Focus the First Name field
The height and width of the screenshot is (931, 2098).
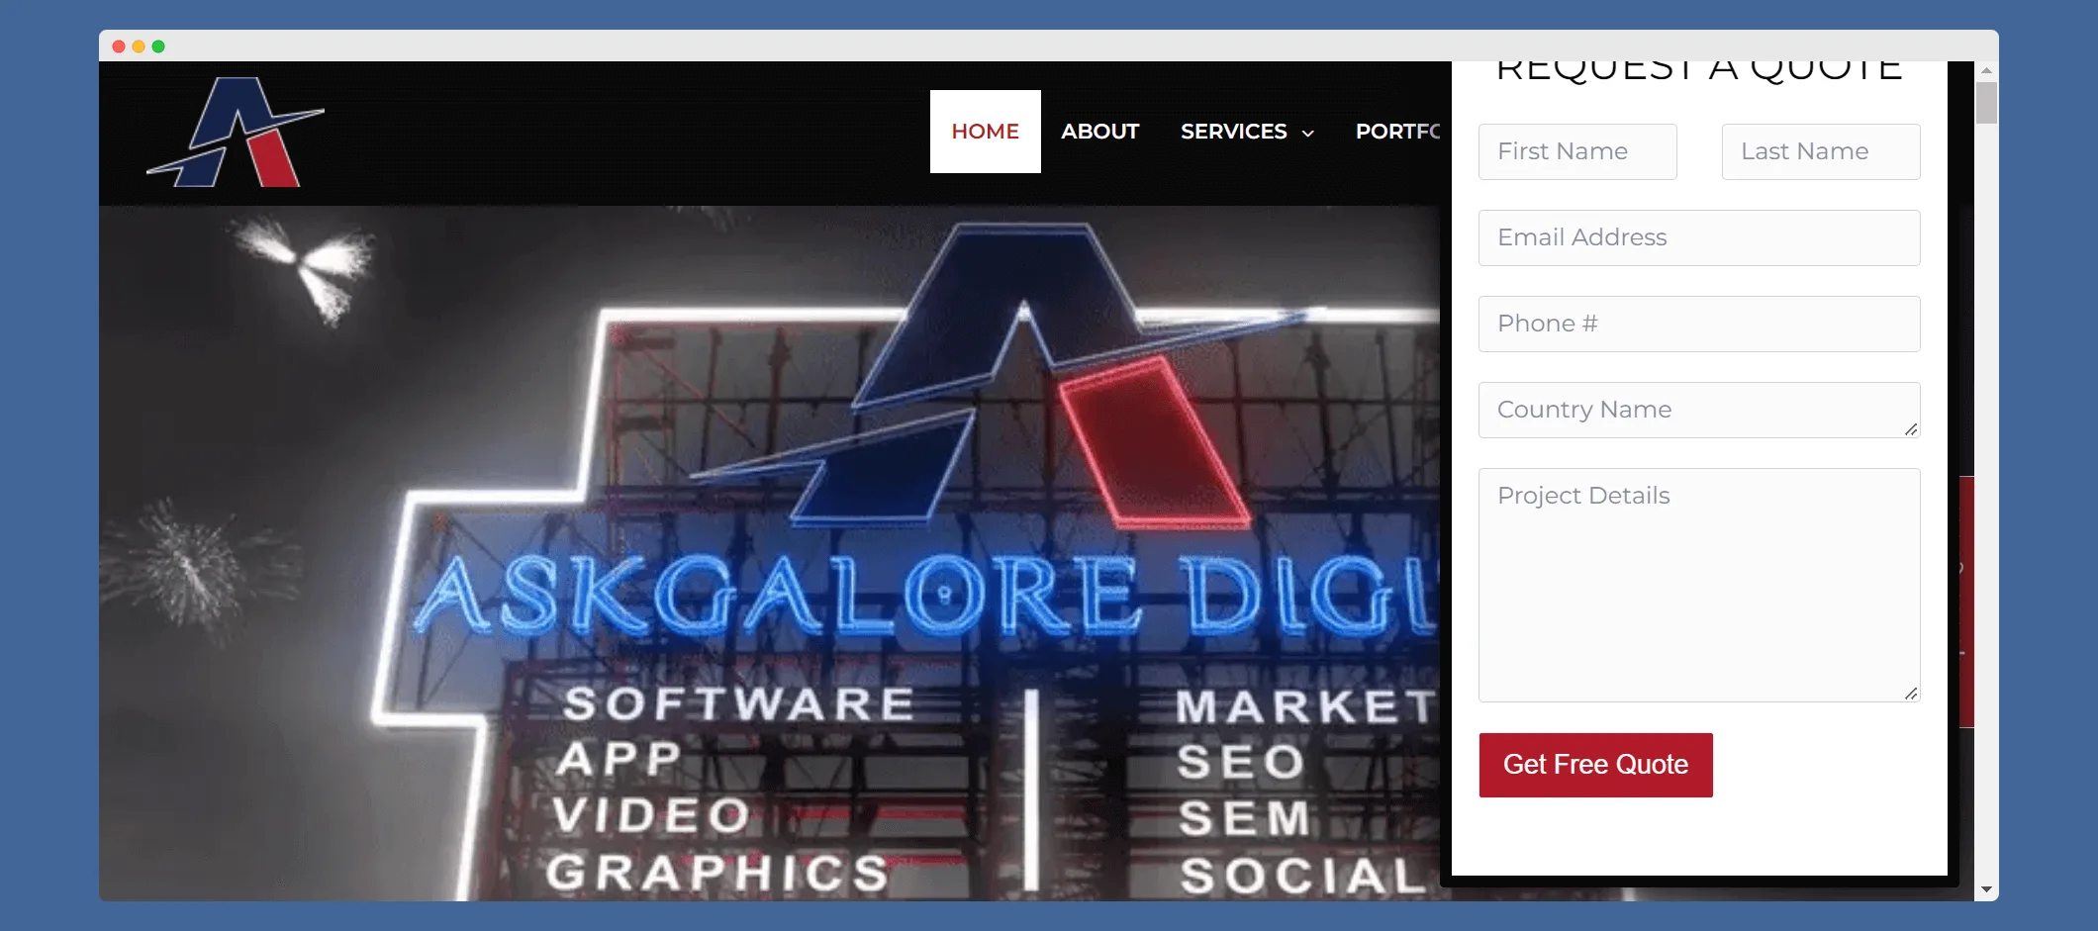tap(1576, 151)
